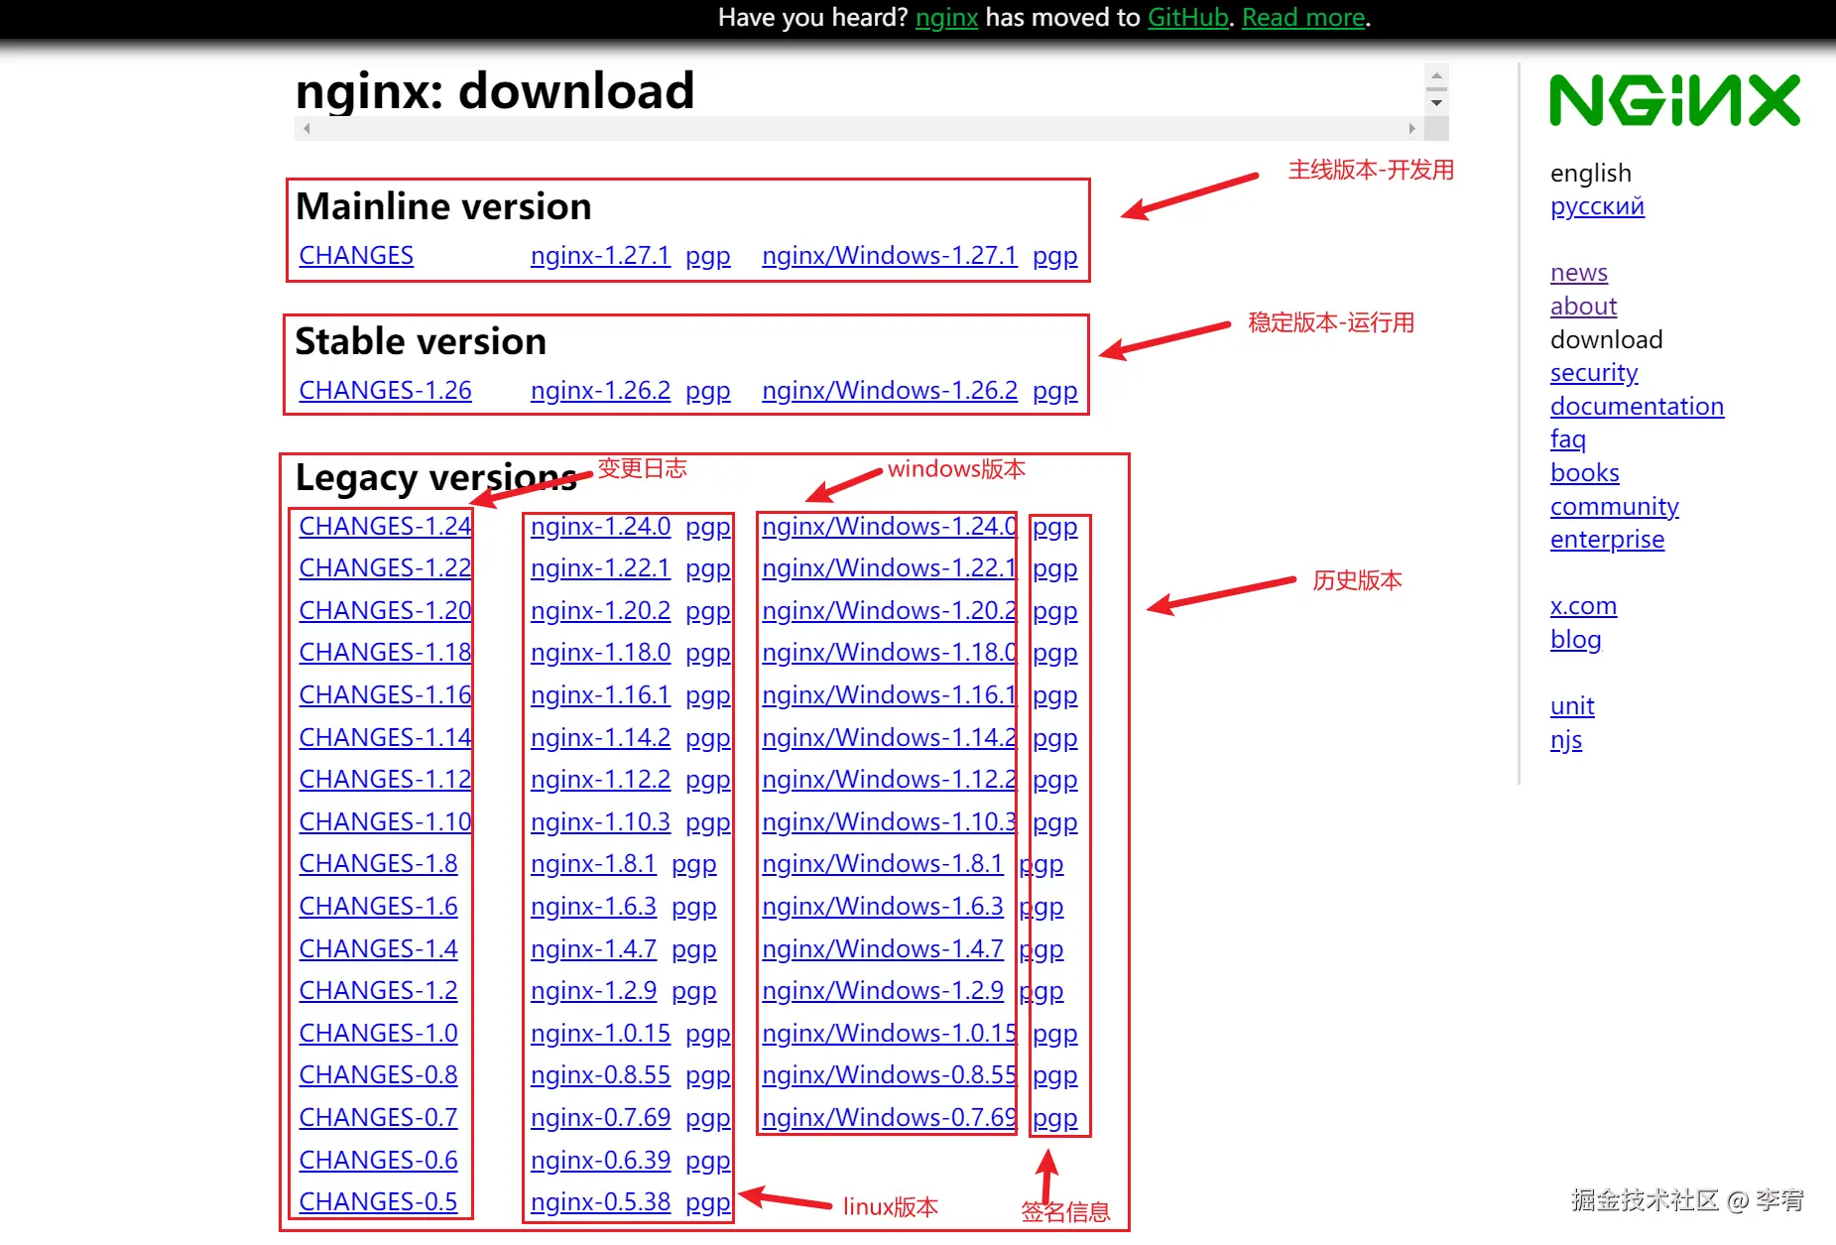Download nginx-1.24.0 legacy source
The height and width of the screenshot is (1245, 1836).
coord(600,527)
